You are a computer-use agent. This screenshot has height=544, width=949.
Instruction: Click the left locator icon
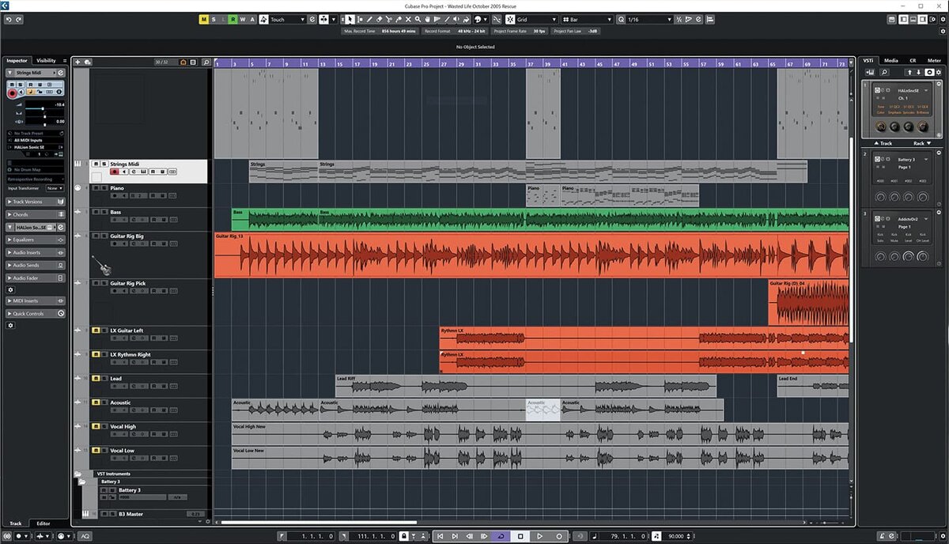tap(282, 536)
